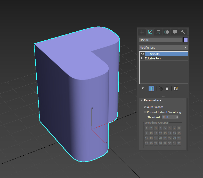Expand the Editable Poly stack entry

click(142, 58)
